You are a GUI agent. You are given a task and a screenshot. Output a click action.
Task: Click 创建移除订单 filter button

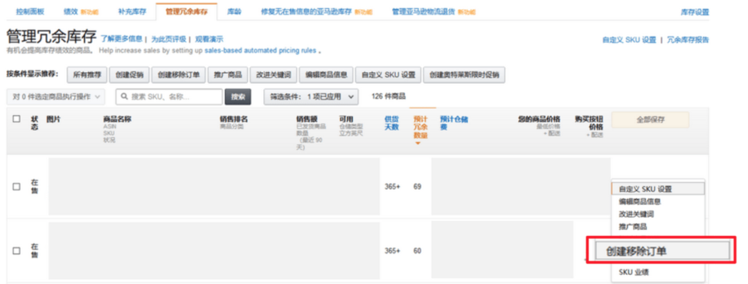point(179,75)
